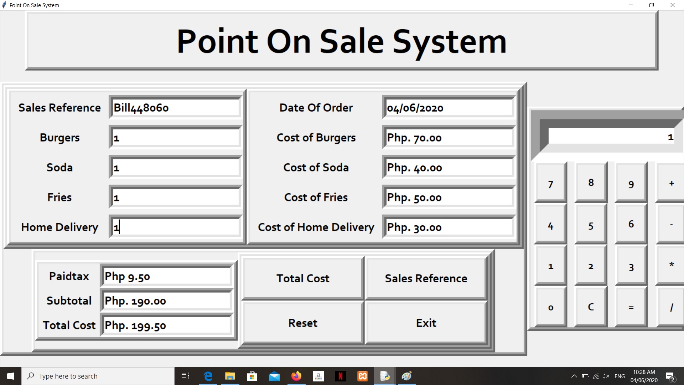Screen dimensions: 684x385
Task: Hit the calculator C clear key
Action: (x=591, y=307)
